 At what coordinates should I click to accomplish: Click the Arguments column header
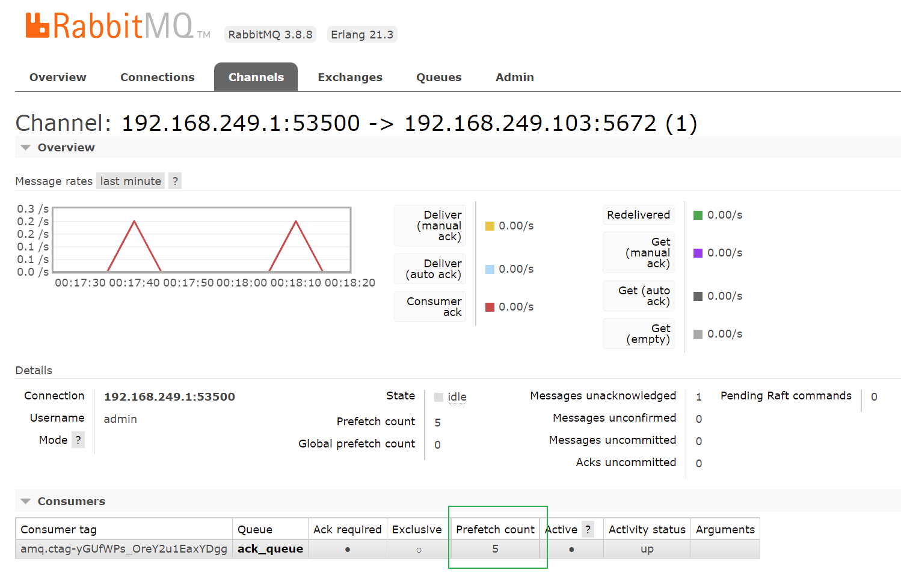coord(725,530)
